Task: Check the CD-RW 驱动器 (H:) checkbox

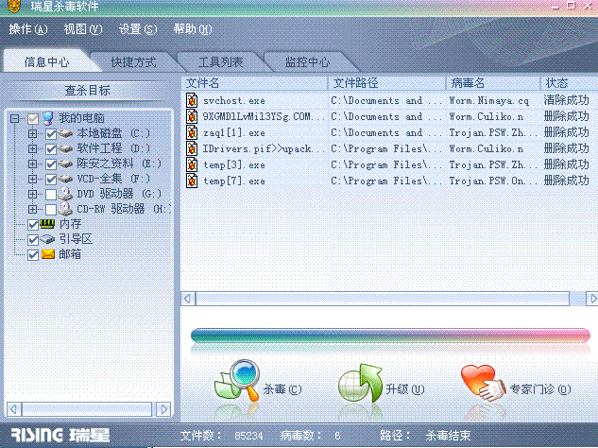Action: [51, 209]
